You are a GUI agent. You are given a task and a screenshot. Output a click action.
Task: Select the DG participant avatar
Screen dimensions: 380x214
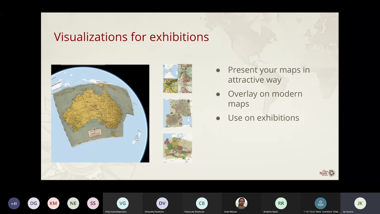point(34,203)
